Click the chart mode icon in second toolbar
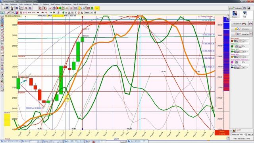Image resolution: width=254 pixels, height=143 pixels. (2, 12)
